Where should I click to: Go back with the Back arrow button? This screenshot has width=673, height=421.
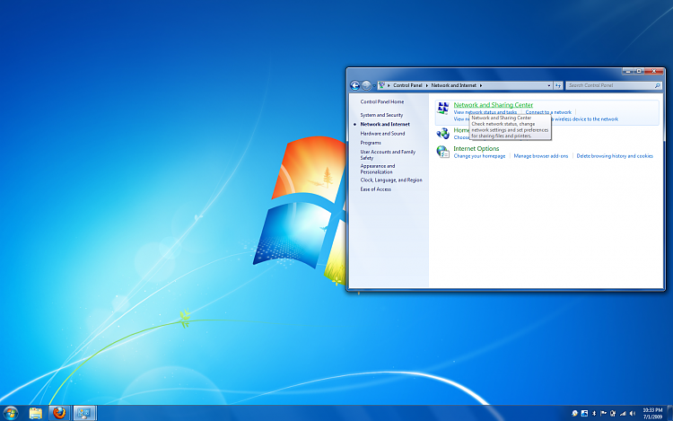pyautogui.click(x=355, y=85)
